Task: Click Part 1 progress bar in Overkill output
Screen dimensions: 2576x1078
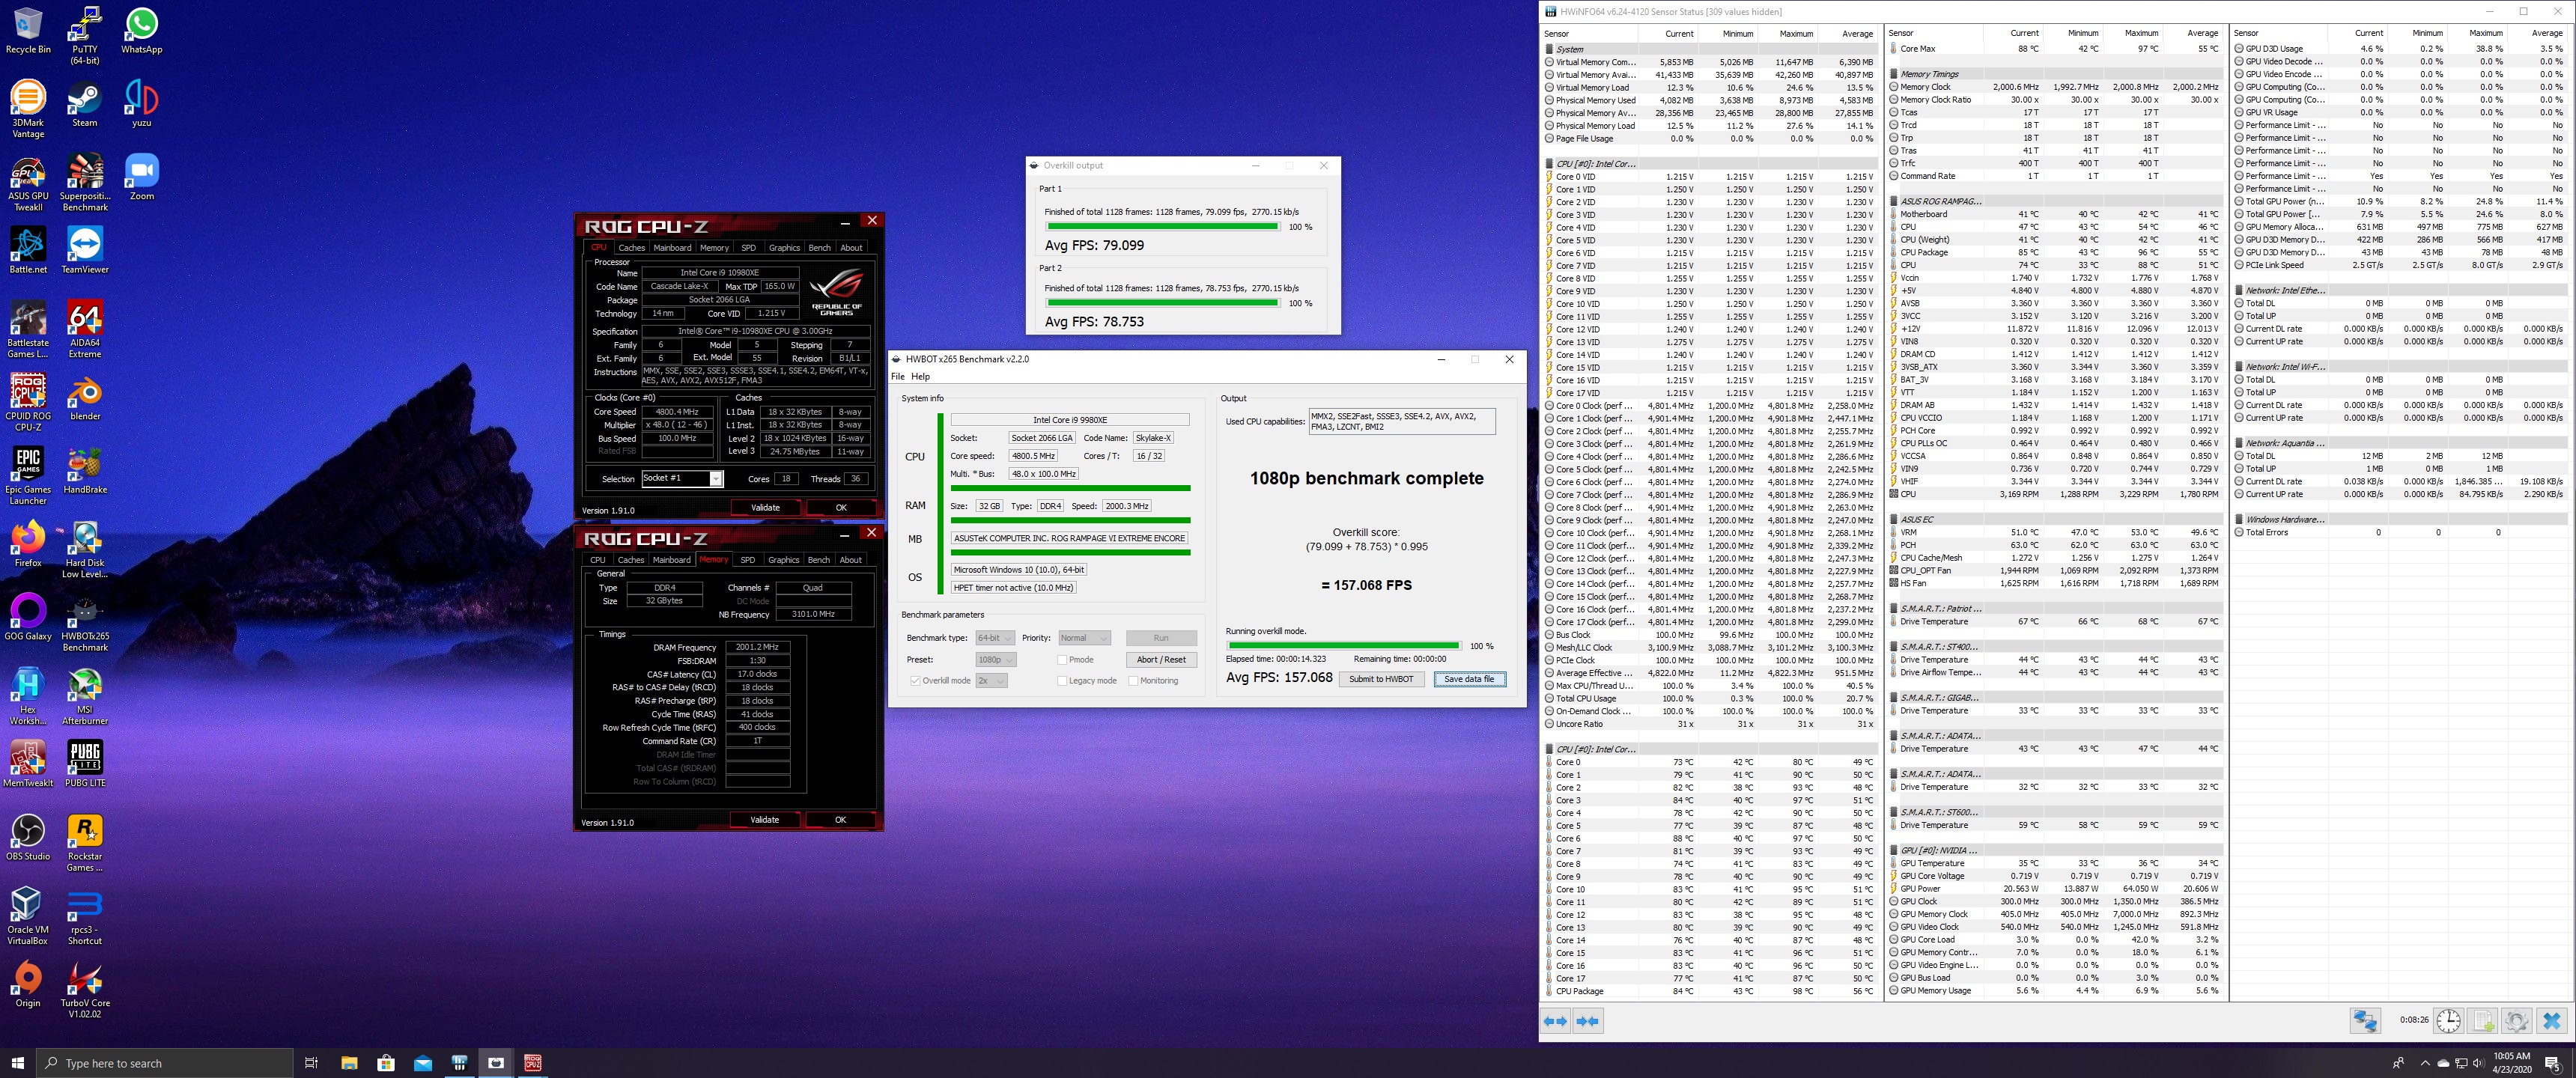Action: [1162, 227]
